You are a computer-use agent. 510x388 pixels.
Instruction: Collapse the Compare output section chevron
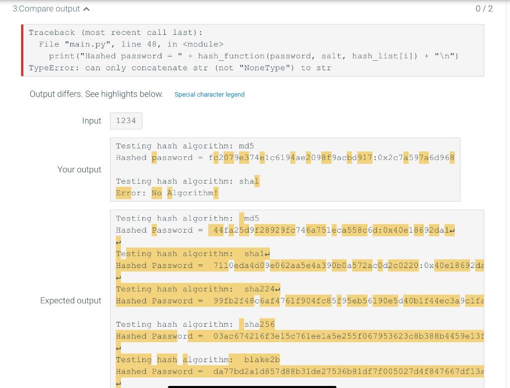tap(86, 8)
